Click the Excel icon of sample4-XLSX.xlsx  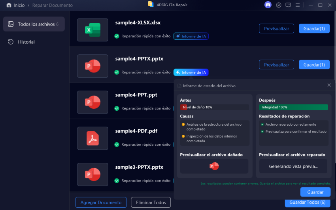[92, 30]
